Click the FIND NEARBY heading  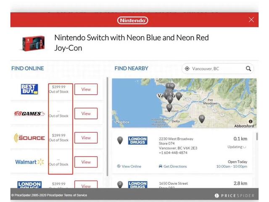pos(131,68)
